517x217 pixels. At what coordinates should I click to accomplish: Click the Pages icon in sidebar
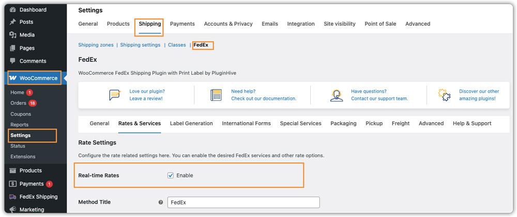(x=12, y=48)
